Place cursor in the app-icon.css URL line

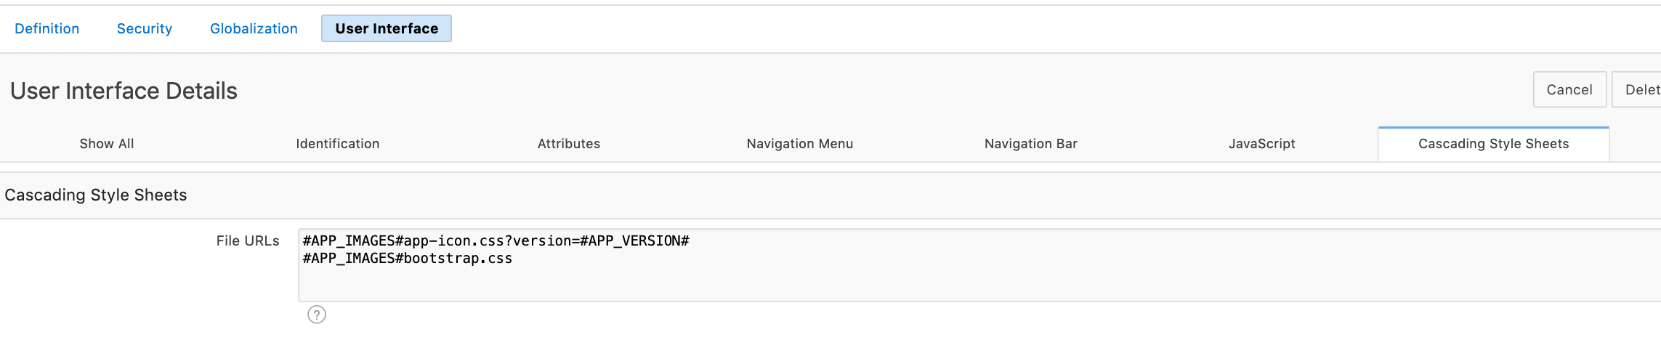point(496,240)
